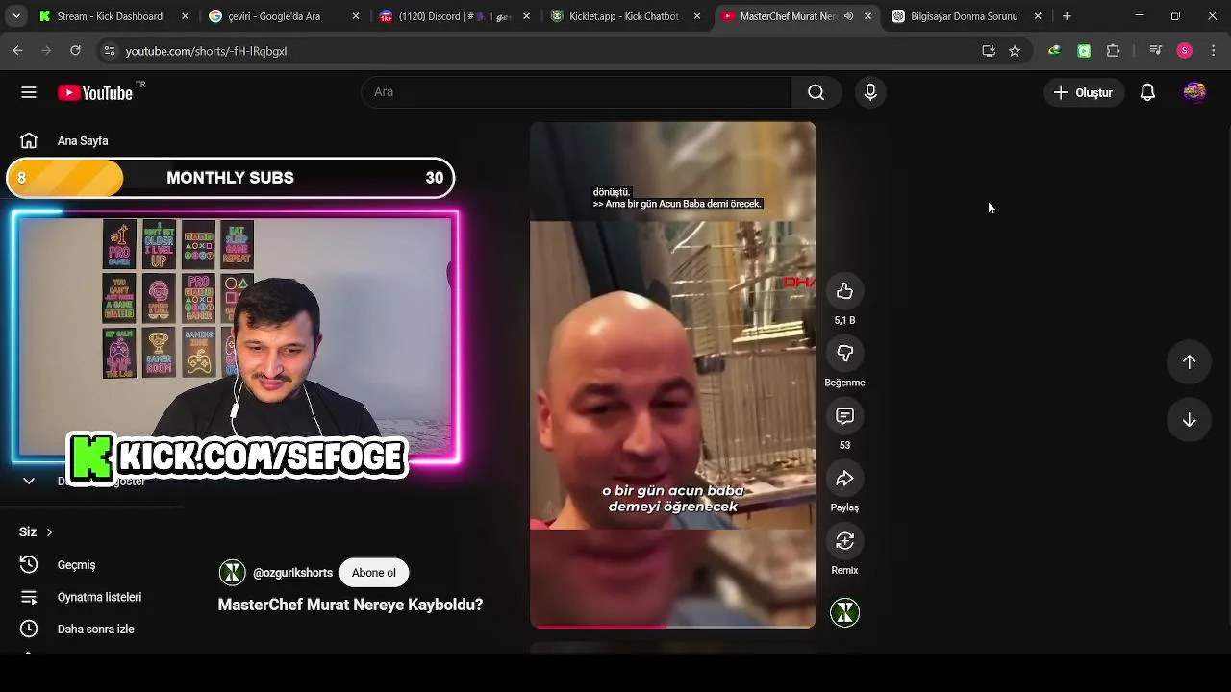Open tab search icon in Chrome toolbar

point(17,16)
